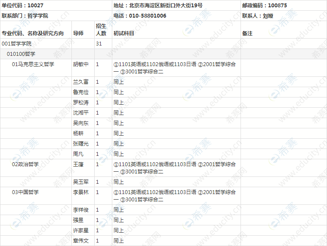Select the 03中国哲学 research direction

tap(25, 192)
